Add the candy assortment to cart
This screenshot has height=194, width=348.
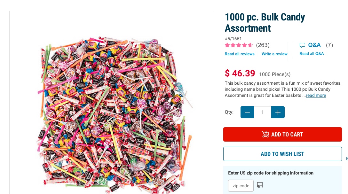[282, 134]
